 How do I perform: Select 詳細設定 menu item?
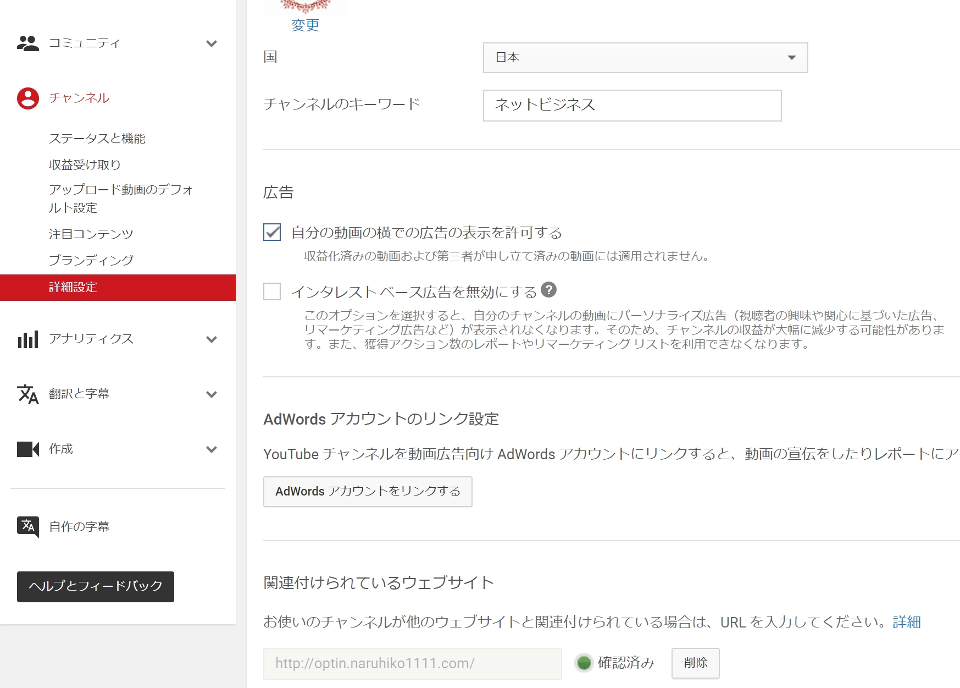click(x=118, y=287)
